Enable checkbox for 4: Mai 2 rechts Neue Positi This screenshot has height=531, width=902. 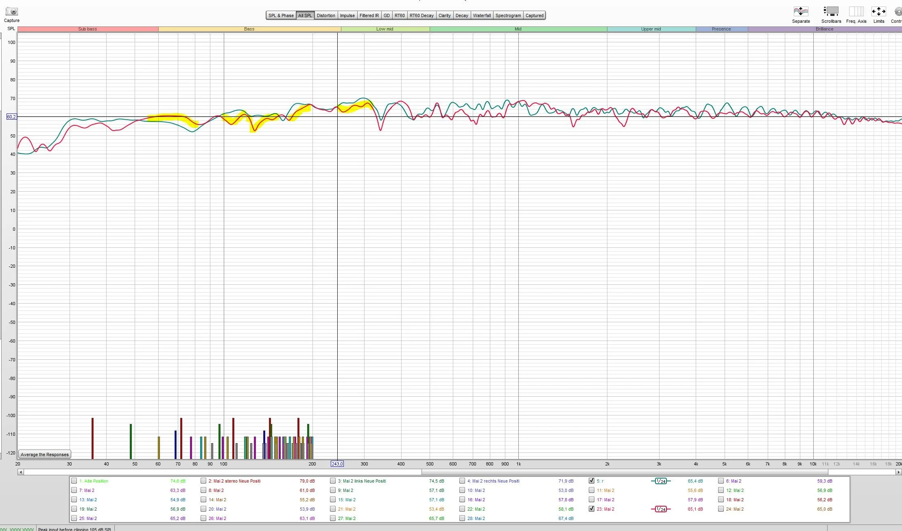tap(462, 481)
